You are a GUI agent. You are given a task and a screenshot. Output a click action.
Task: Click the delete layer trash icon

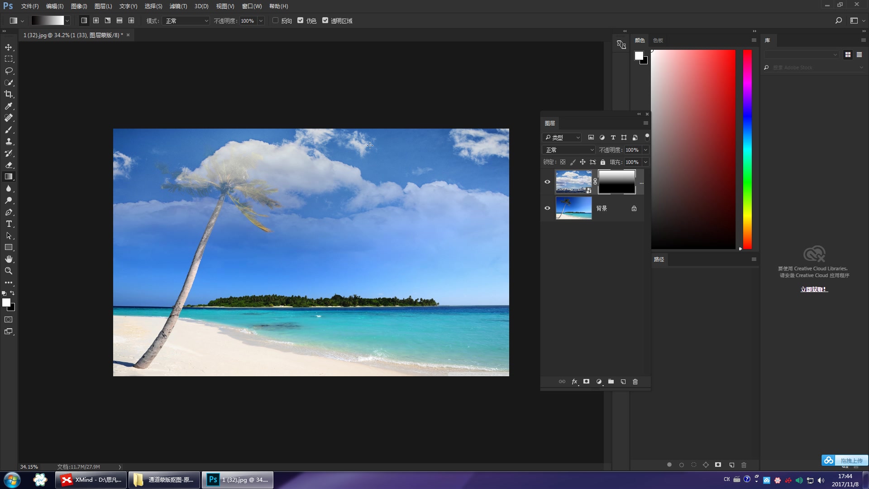tap(635, 382)
